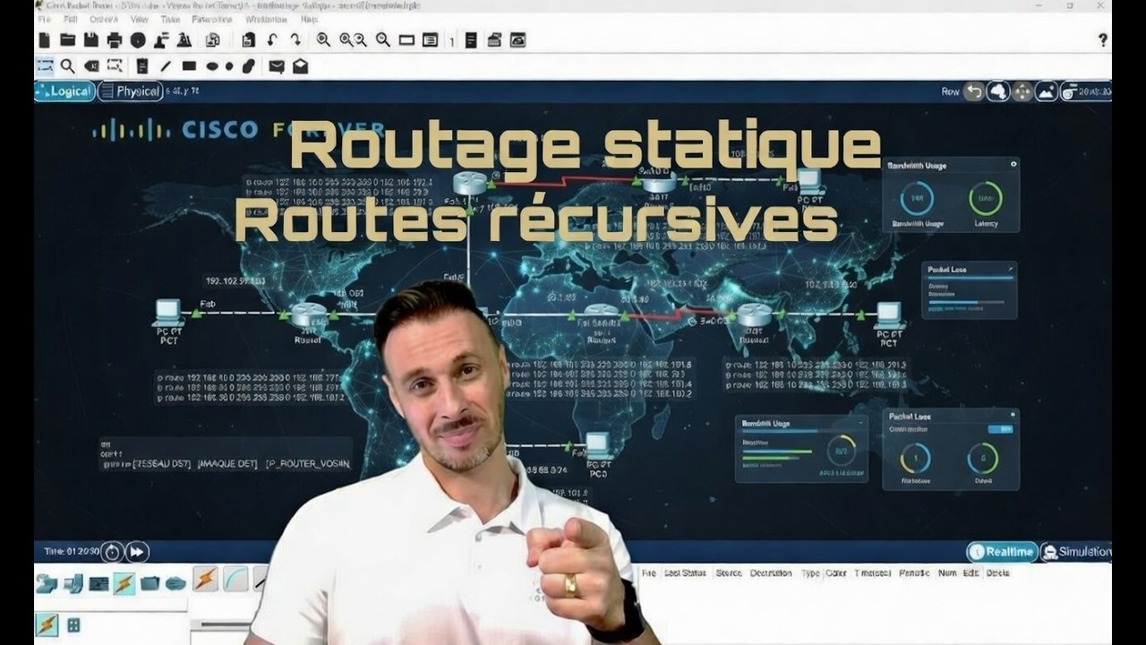
Task: Click the Copy icon in the top toolbar
Action: point(212,39)
